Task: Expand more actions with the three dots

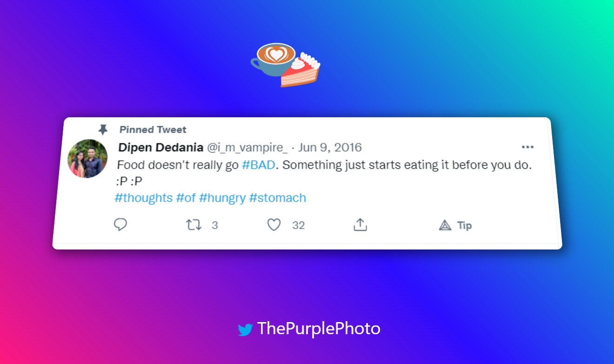Action: [x=528, y=147]
